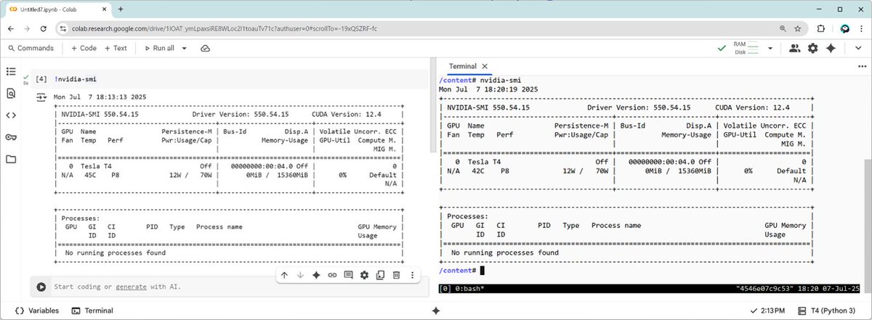Focus the terminal prompt cursor line
The width and height of the screenshot is (872, 320).
pos(461,270)
